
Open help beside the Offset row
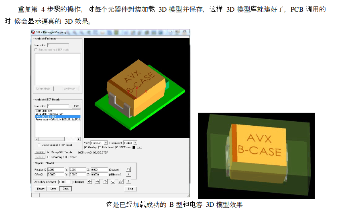point(129,174)
